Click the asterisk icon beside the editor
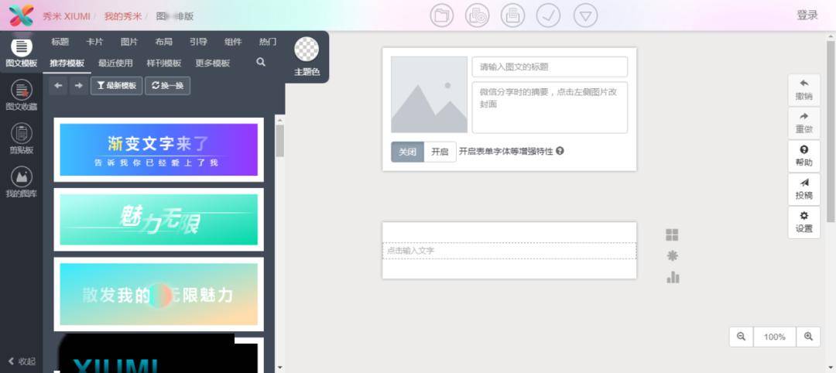 click(673, 256)
